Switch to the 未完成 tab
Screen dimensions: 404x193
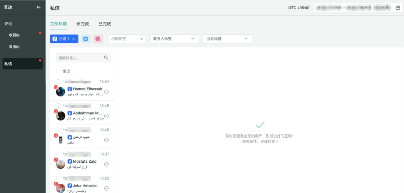click(83, 24)
